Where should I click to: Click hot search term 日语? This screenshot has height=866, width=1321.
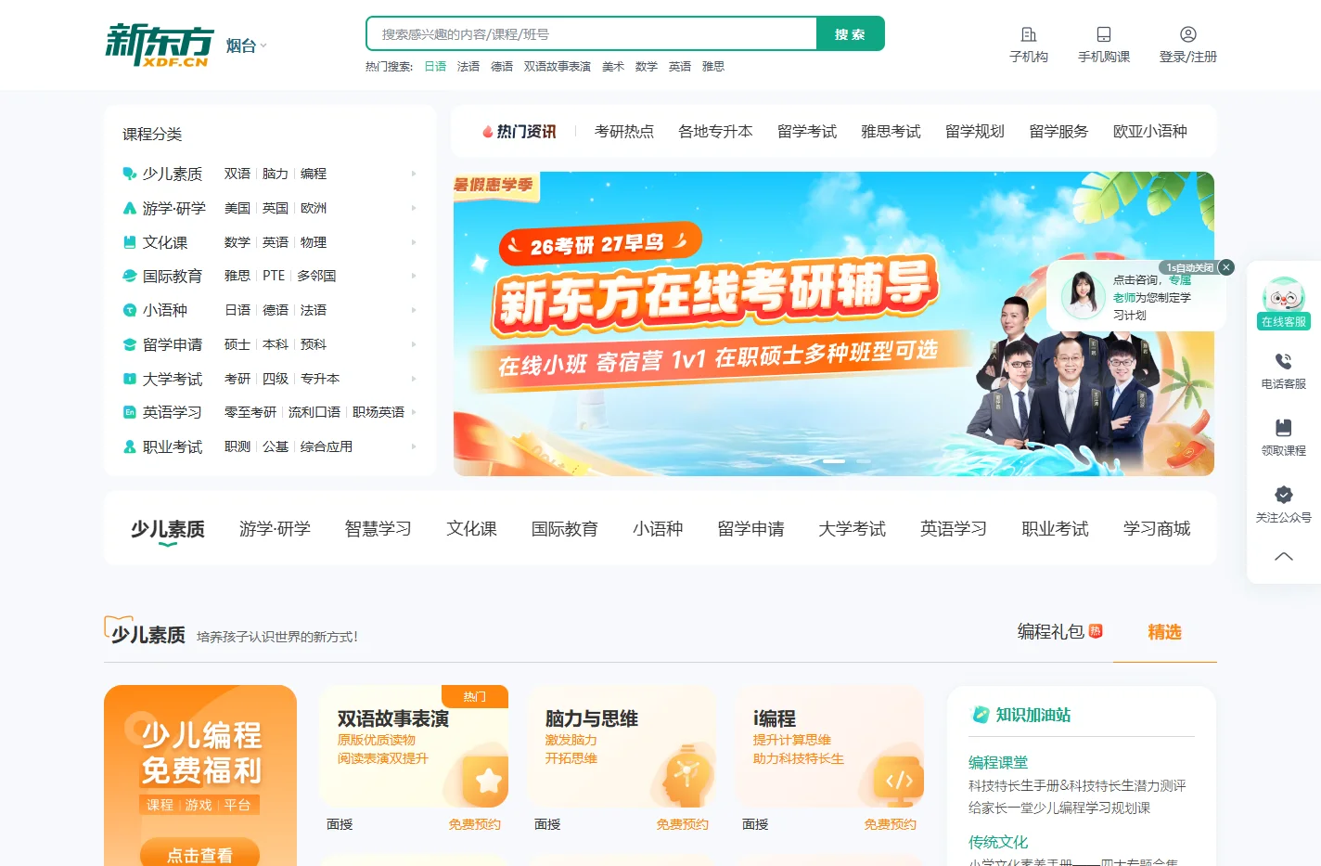[x=435, y=67]
